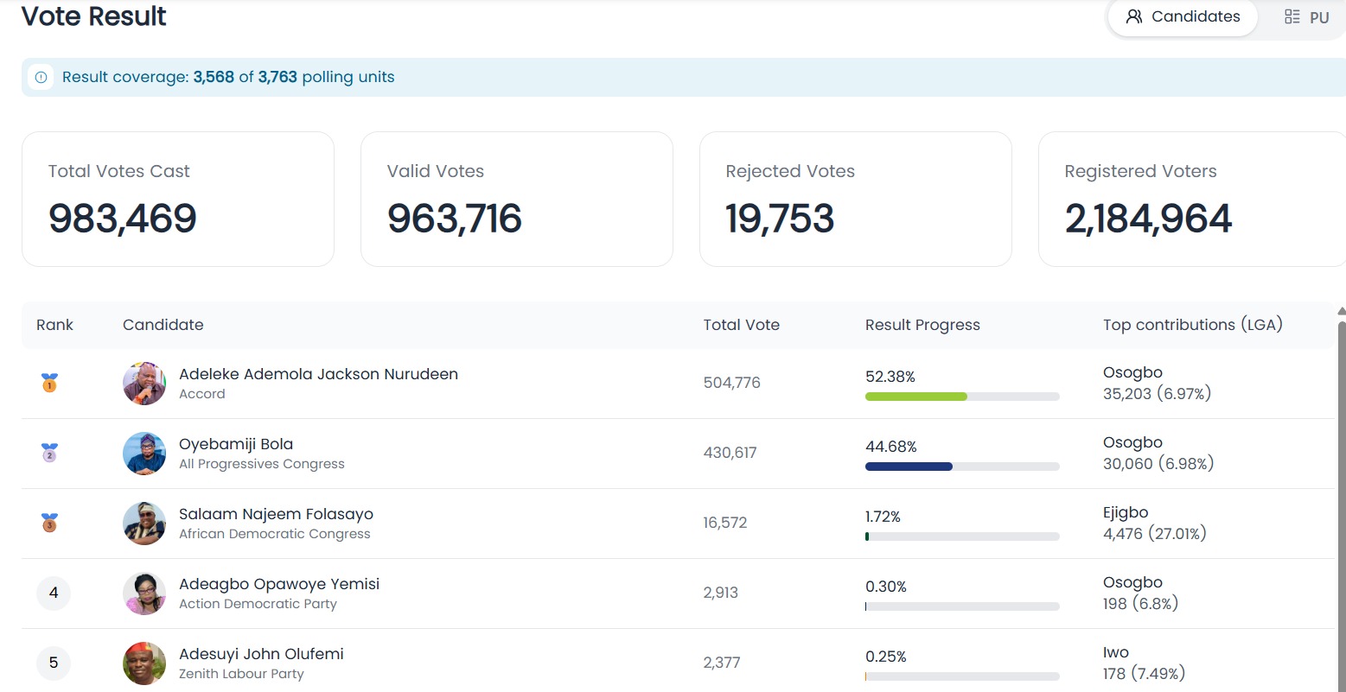Open Oyebamiji Bola's candidate photo
The width and height of the screenshot is (1346, 692).
144,454
